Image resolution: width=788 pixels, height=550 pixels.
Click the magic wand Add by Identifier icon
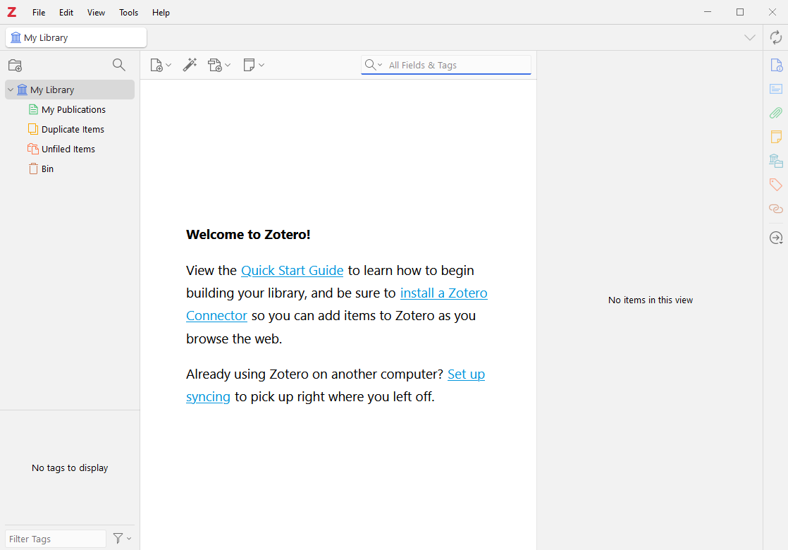click(x=190, y=65)
